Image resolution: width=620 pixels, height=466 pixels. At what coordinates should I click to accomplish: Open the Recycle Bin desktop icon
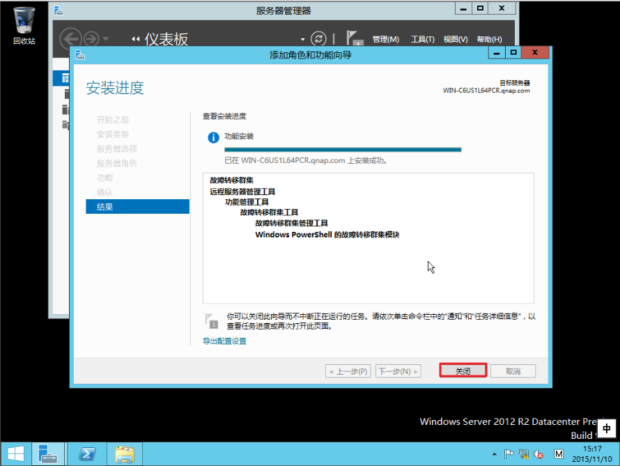click(24, 25)
